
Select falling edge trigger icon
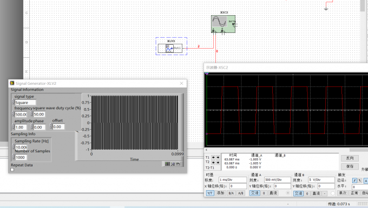pos(360,180)
